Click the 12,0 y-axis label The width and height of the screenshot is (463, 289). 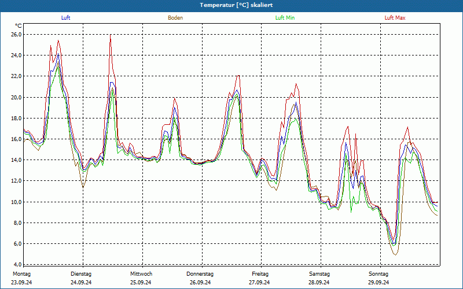coord(17,181)
